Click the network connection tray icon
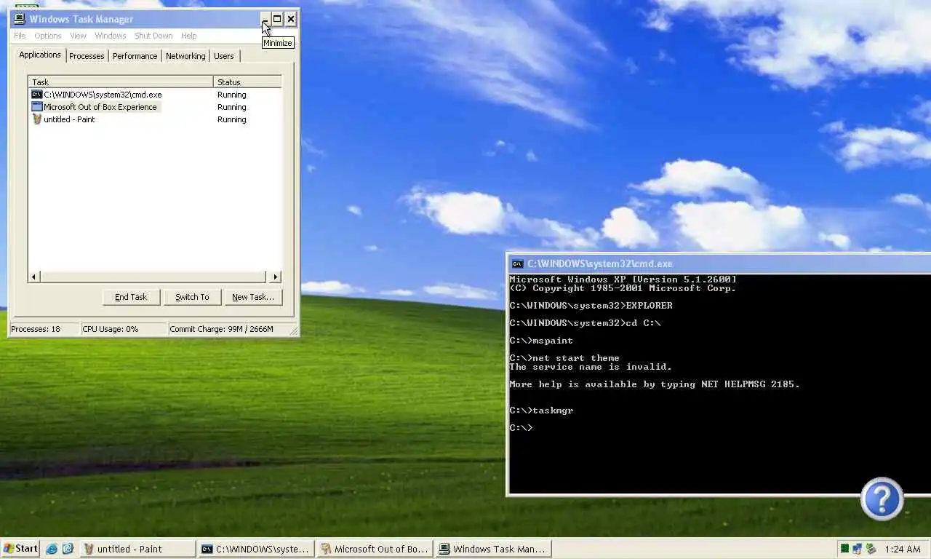The width and height of the screenshot is (931, 559). pos(857,549)
